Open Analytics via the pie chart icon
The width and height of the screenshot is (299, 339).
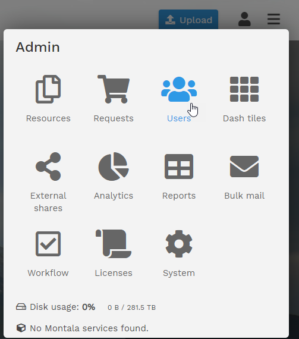[114, 167]
